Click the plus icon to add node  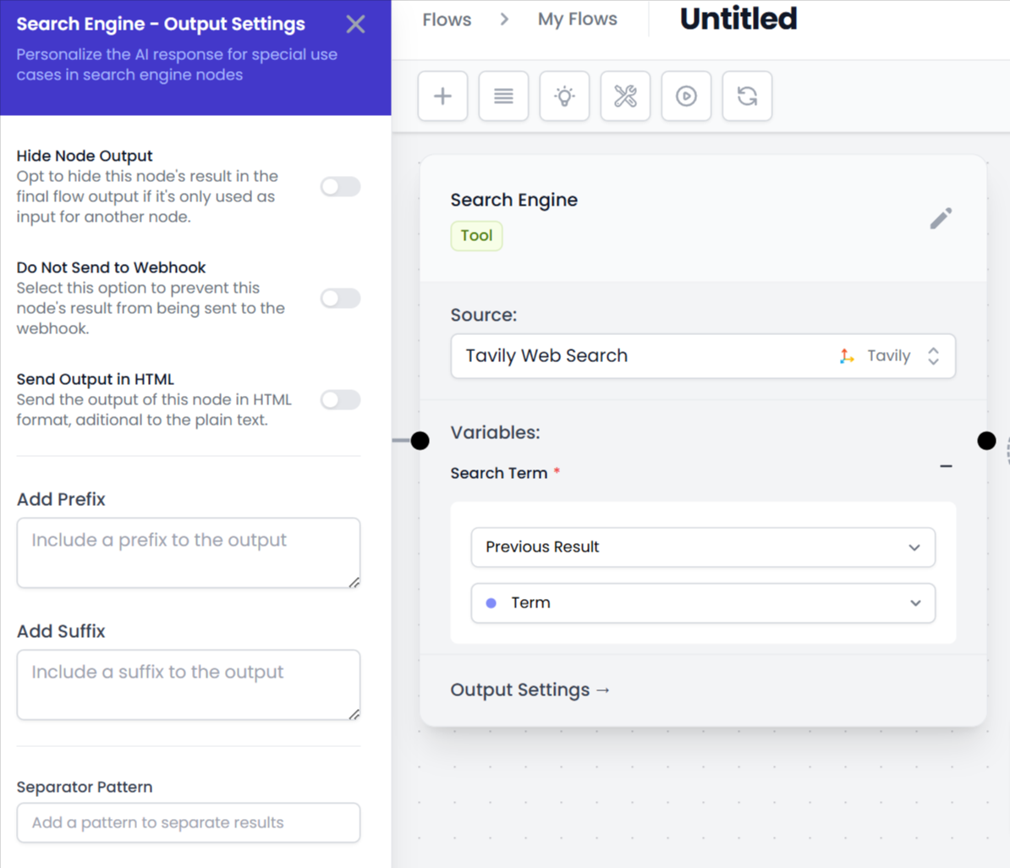(442, 96)
